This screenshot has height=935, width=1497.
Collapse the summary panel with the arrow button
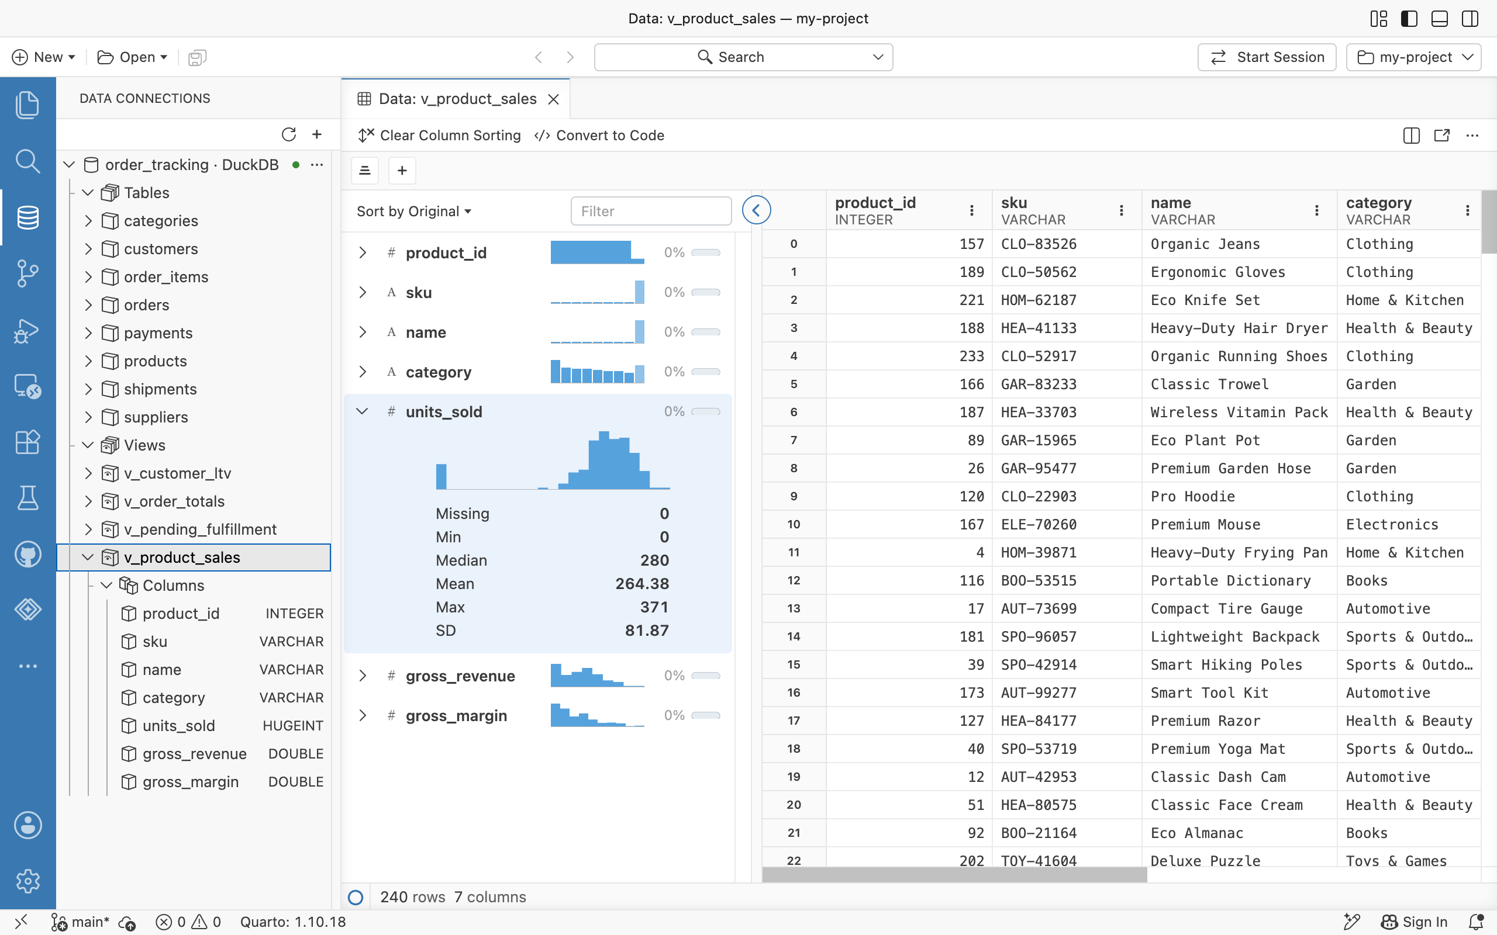tap(756, 210)
